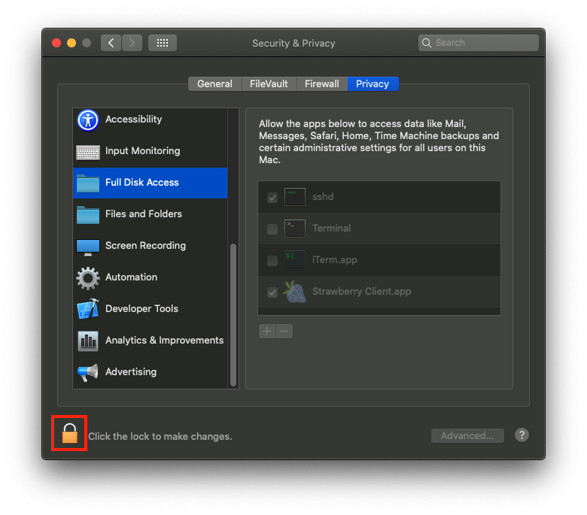Toggle the sshd checkbox
This screenshot has width=587, height=515.
point(272,198)
